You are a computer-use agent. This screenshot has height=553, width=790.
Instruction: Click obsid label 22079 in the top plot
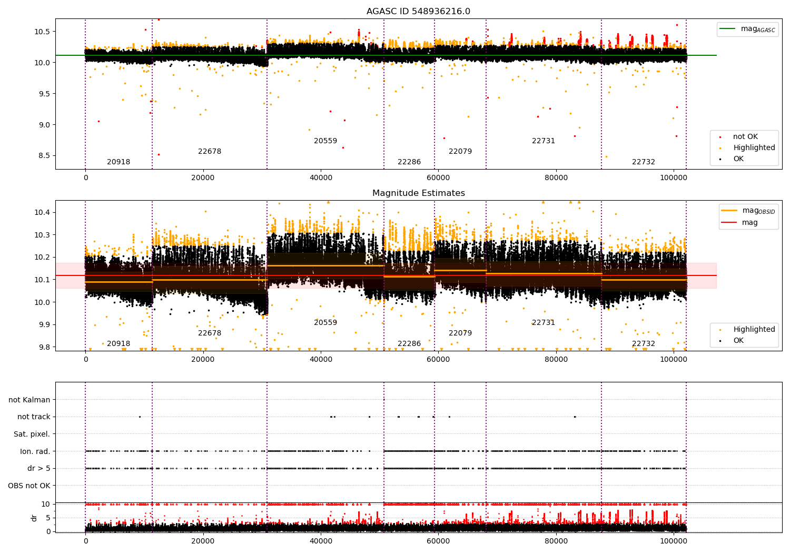tap(460, 151)
